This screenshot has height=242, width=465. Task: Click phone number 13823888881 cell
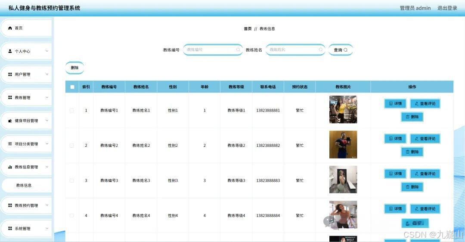pos(268,110)
